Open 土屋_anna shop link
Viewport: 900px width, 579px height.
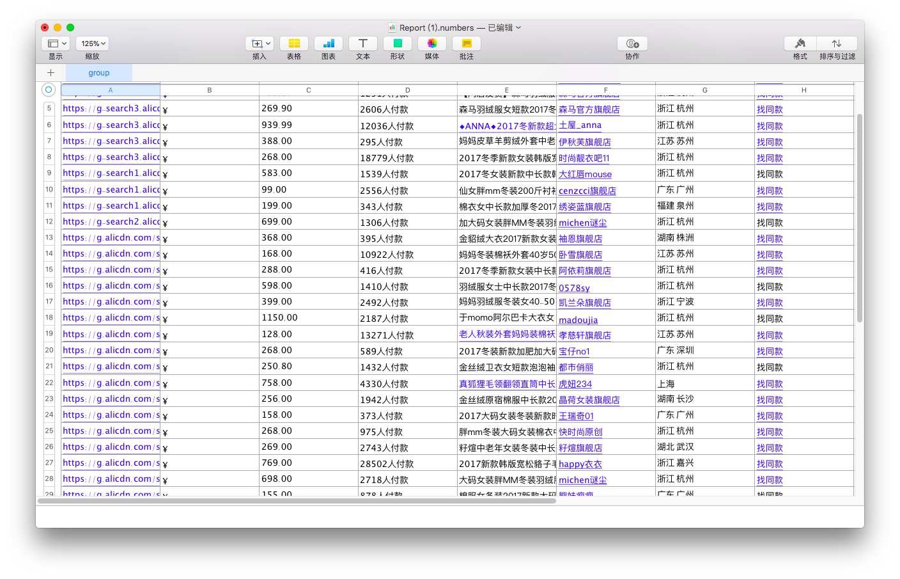[x=580, y=125]
